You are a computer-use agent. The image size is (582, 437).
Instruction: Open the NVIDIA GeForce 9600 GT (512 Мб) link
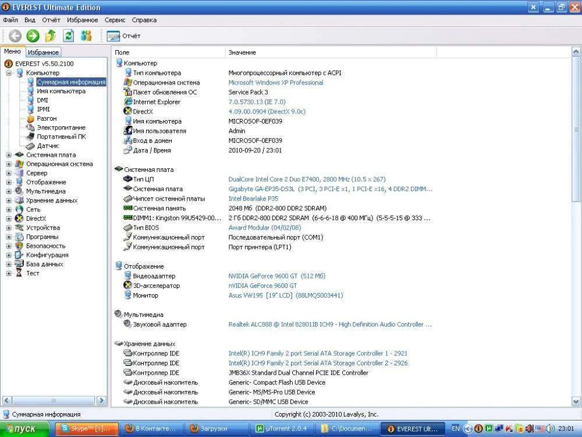click(277, 276)
